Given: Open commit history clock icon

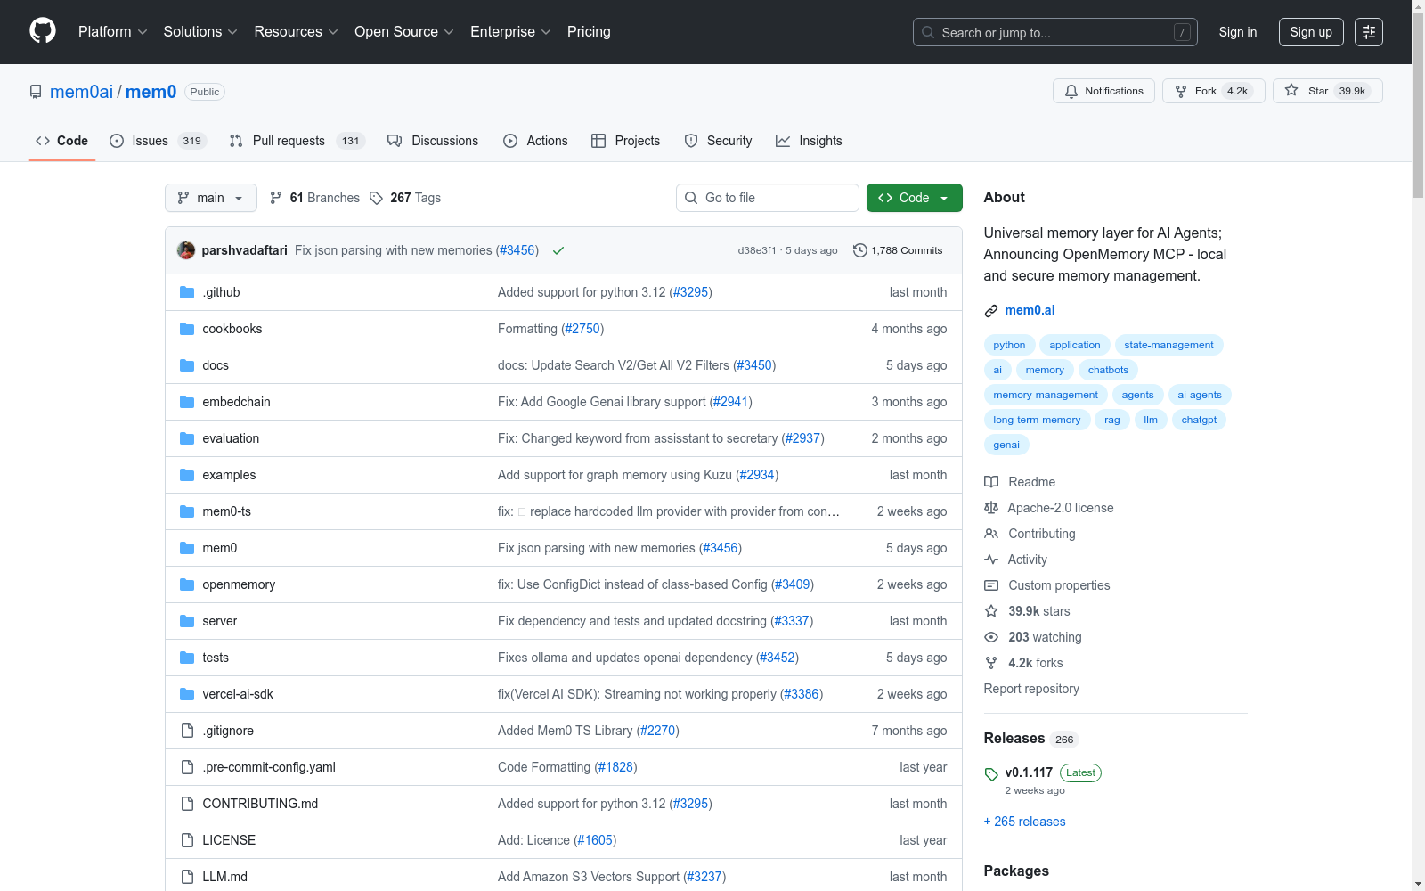Looking at the screenshot, I should click(859, 250).
